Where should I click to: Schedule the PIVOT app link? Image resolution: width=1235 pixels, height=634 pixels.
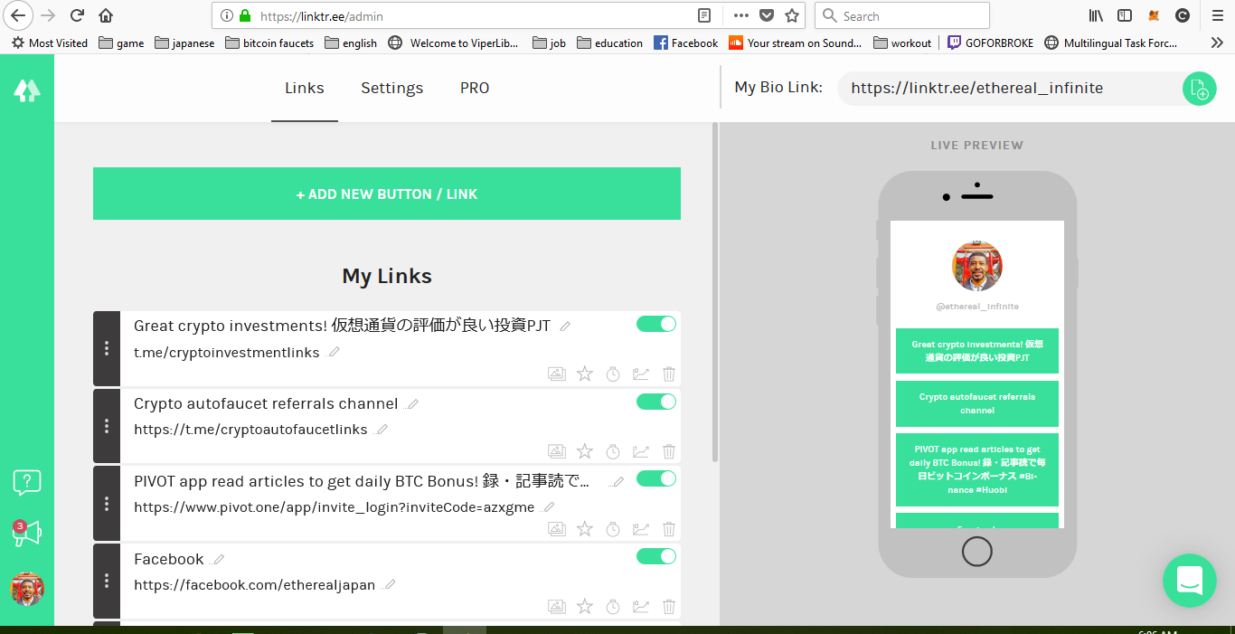[613, 529]
